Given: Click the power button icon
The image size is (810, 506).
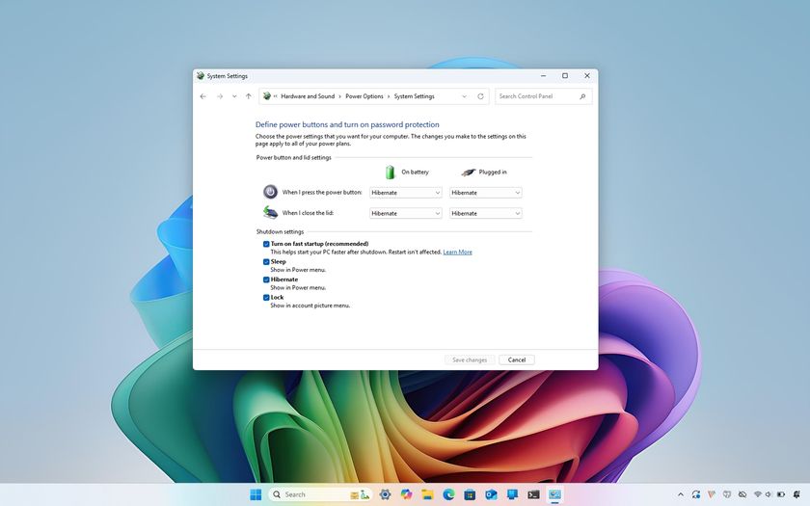Looking at the screenshot, I should [270, 192].
